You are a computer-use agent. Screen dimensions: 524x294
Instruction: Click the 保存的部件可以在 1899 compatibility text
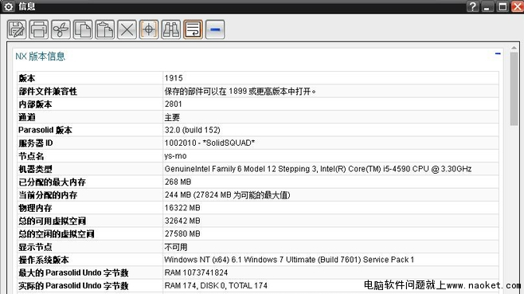coord(240,91)
